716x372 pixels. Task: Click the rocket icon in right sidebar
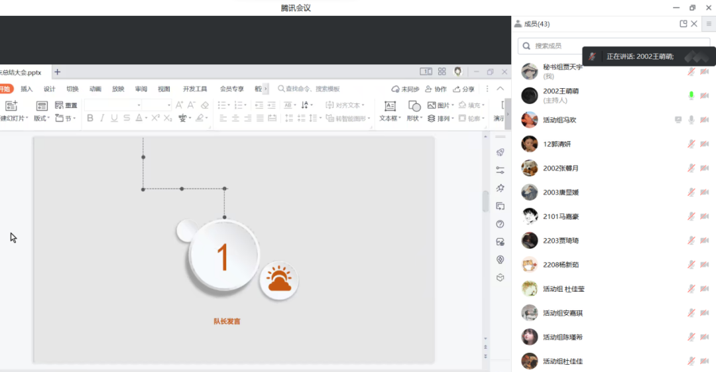pos(501,153)
